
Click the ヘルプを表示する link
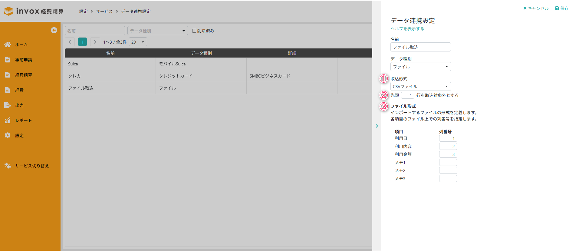[x=407, y=28]
